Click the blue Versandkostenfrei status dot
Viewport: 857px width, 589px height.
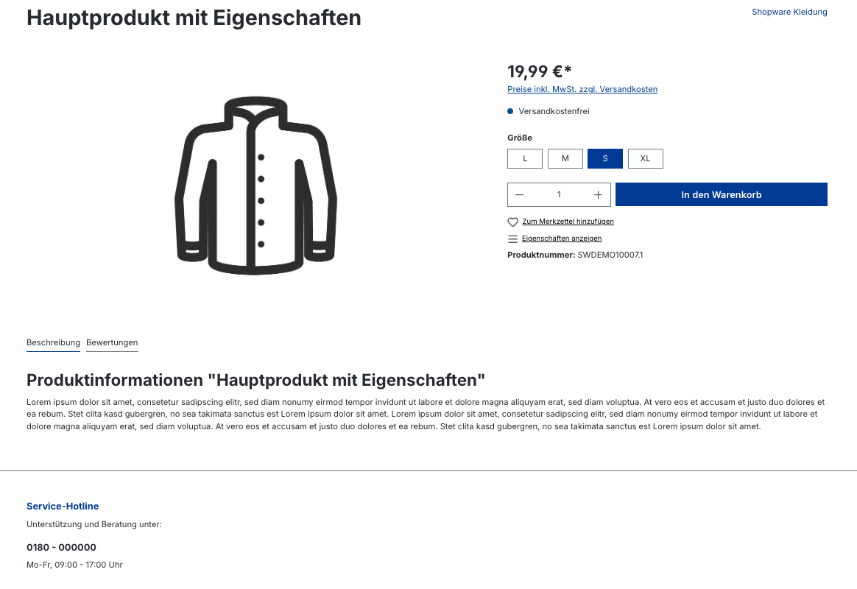[x=510, y=111]
